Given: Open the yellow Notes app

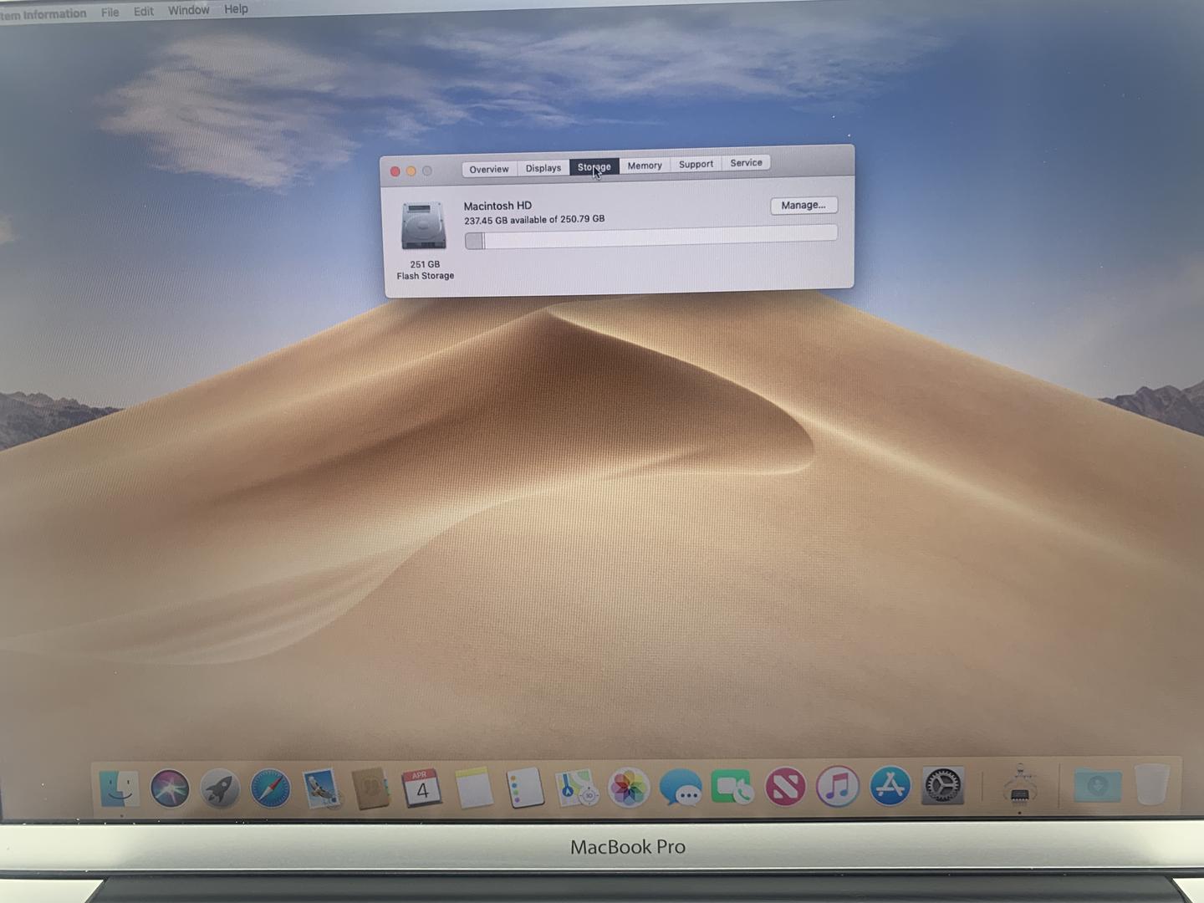Looking at the screenshot, I should [x=474, y=788].
